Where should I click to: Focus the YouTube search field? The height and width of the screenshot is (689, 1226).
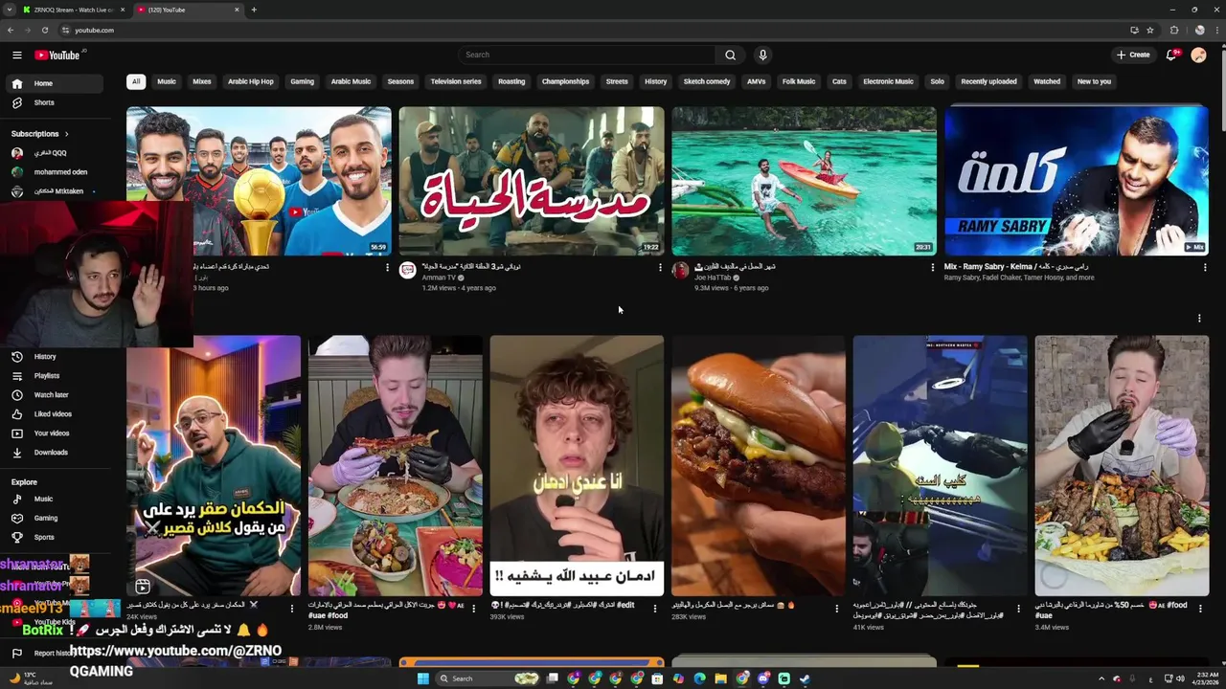(586, 55)
